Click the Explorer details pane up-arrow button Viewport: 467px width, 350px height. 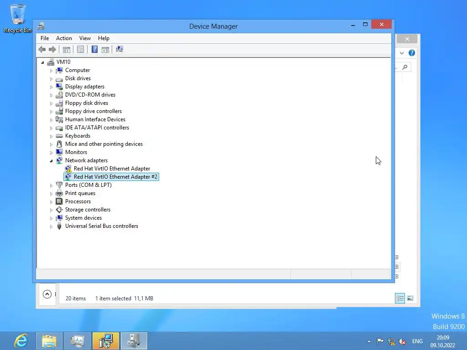click(x=47, y=294)
